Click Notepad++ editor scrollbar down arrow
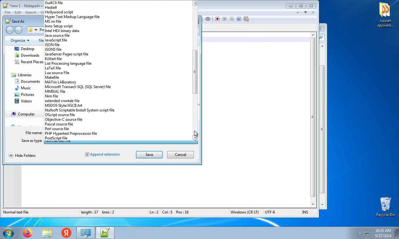 click(313, 204)
